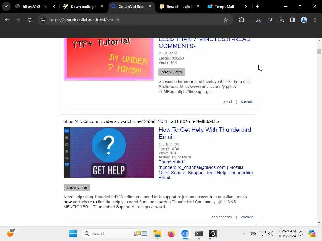Screen dimensions: 322x241
Task: Click the taskbar Search box
Action: 115,233
